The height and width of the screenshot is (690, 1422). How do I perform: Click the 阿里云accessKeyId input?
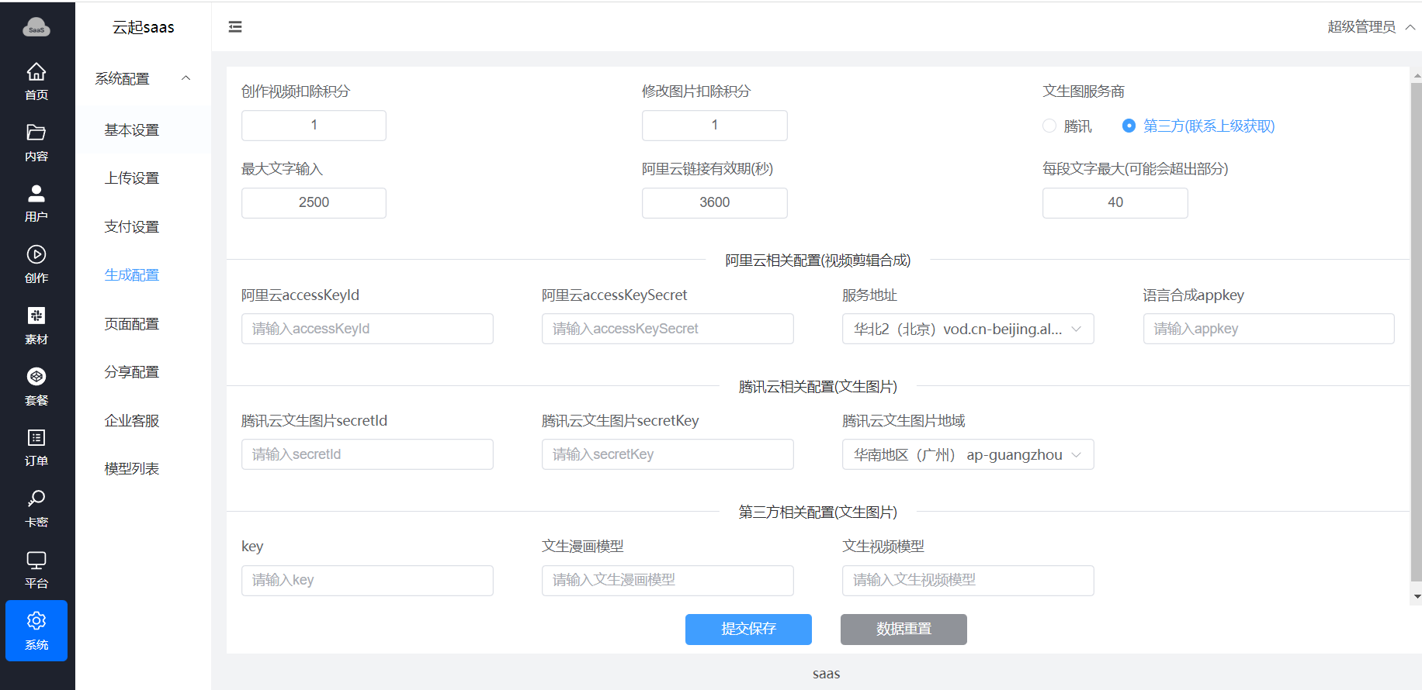pyautogui.click(x=367, y=329)
